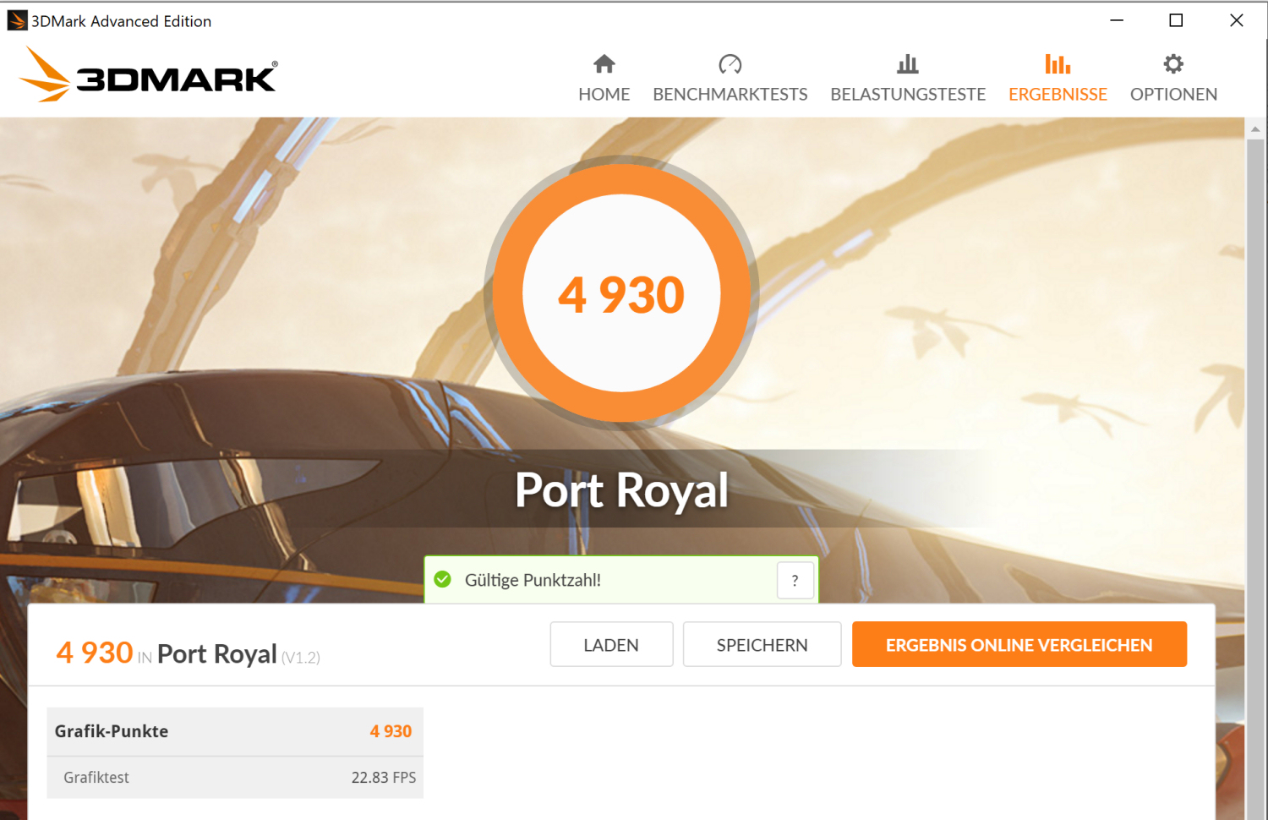Image resolution: width=1268 pixels, height=820 pixels.
Task: Click the Grafiktest 22.83 FPS row
Action: (x=235, y=778)
